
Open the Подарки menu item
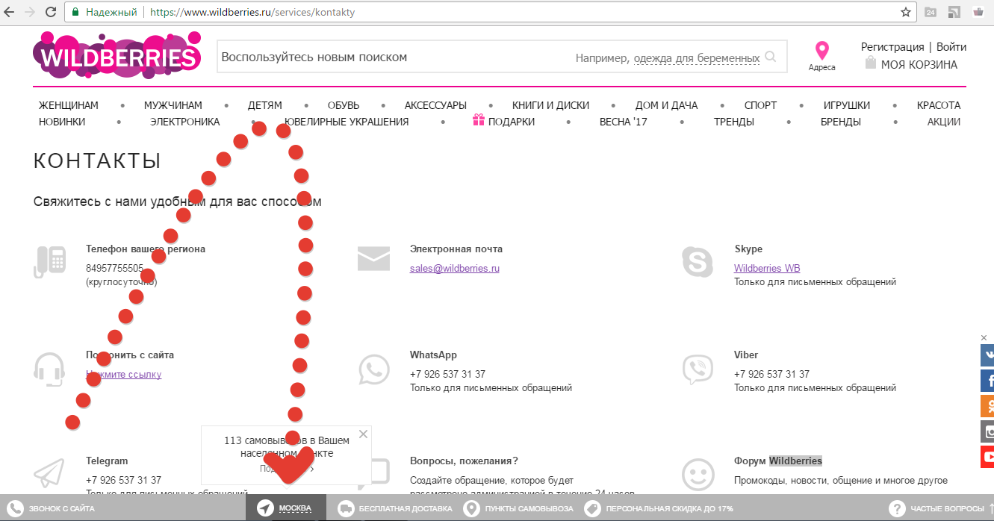[x=504, y=122]
